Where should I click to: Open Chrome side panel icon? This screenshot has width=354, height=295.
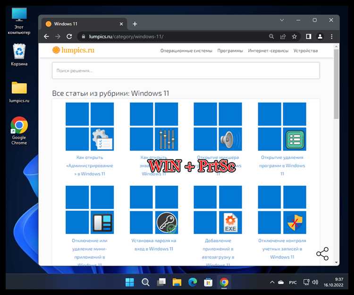pyautogui.click(x=308, y=36)
